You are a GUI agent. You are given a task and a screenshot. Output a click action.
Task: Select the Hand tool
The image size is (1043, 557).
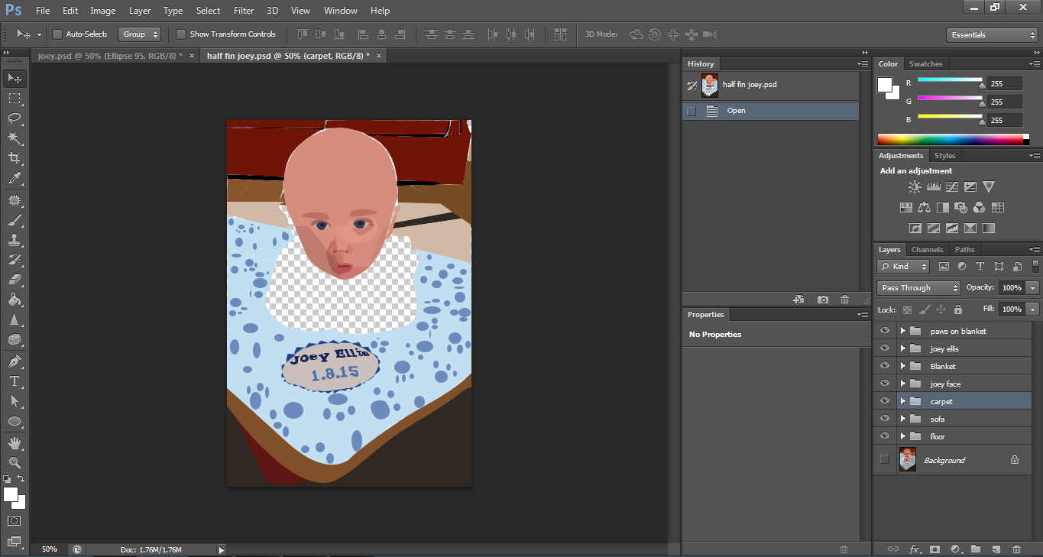coord(15,442)
